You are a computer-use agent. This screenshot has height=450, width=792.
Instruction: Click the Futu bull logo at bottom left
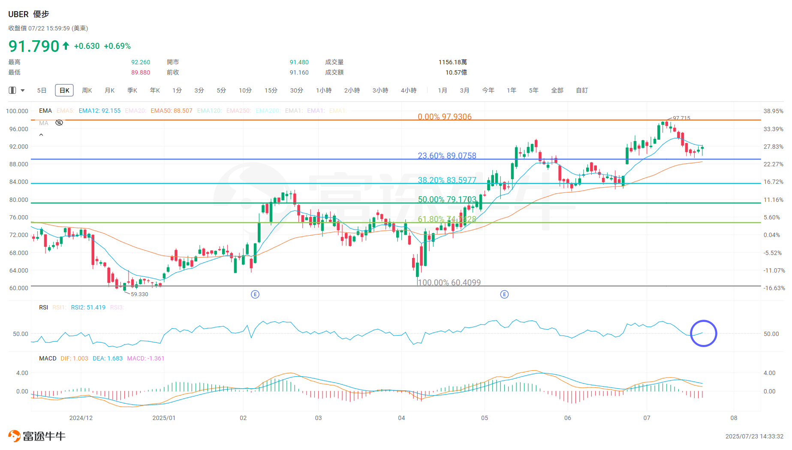coord(14,436)
